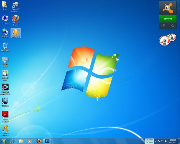Screen dimensions: 180x144
Task: Open Windows Explorer from the taskbar
Action: click(x=21, y=141)
